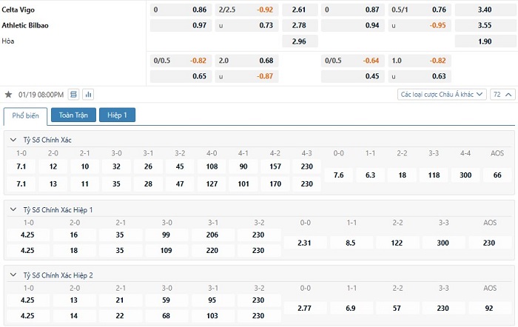Mark match as favorite with star icon
The height and width of the screenshot is (327, 518).
coord(8,95)
